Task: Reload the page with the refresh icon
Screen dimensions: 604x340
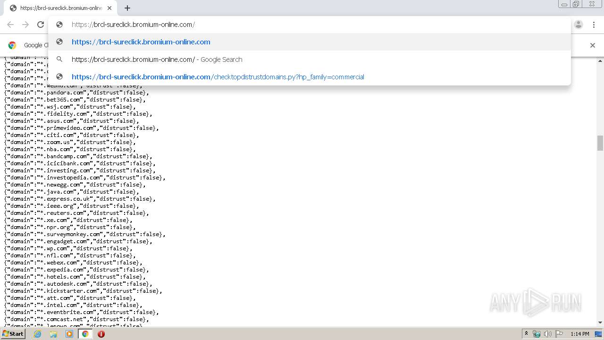Action: tap(41, 25)
